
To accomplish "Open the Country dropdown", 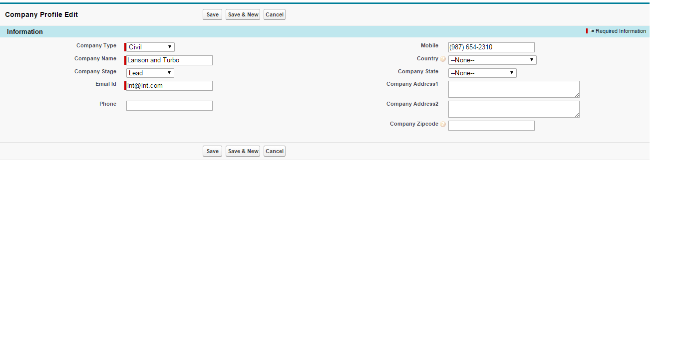I will point(492,60).
